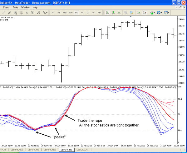Select the M15 timeframe button

(65, 12)
